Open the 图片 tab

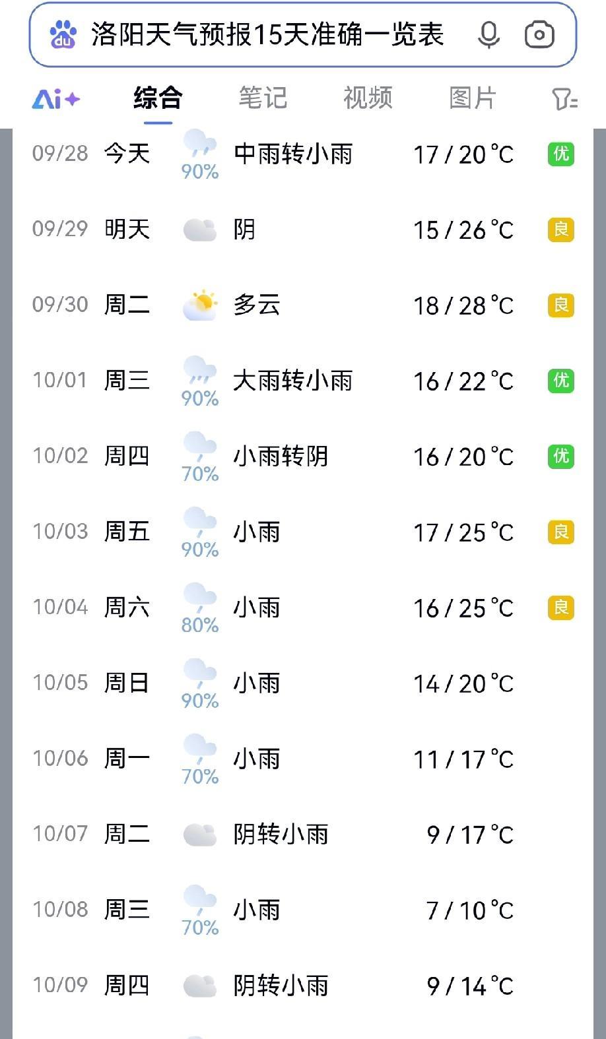473,98
